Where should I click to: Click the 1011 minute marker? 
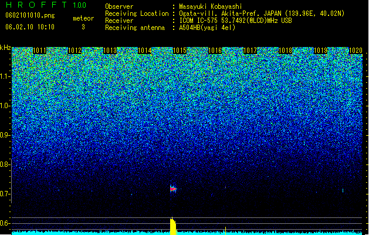point(39,51)
